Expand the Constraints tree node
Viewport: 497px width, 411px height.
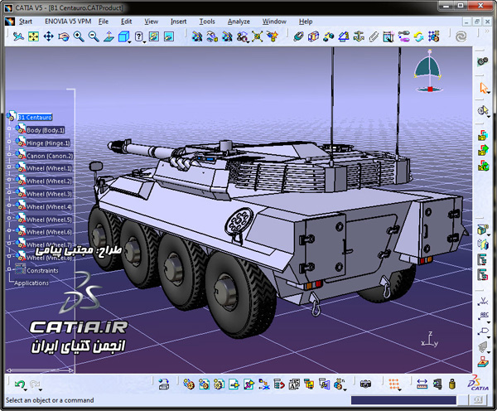coord(9,269)
